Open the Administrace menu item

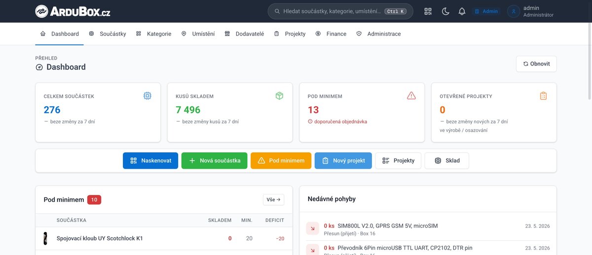[x=378, y=34]
